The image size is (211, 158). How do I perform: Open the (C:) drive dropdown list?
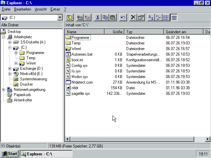pos(60,17)
